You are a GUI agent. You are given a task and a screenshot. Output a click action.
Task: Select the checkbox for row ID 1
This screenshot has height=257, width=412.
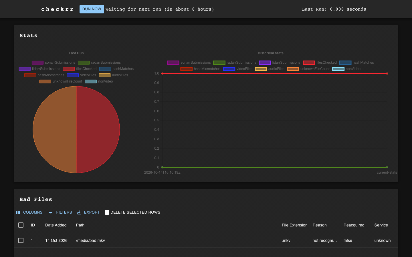21,240
